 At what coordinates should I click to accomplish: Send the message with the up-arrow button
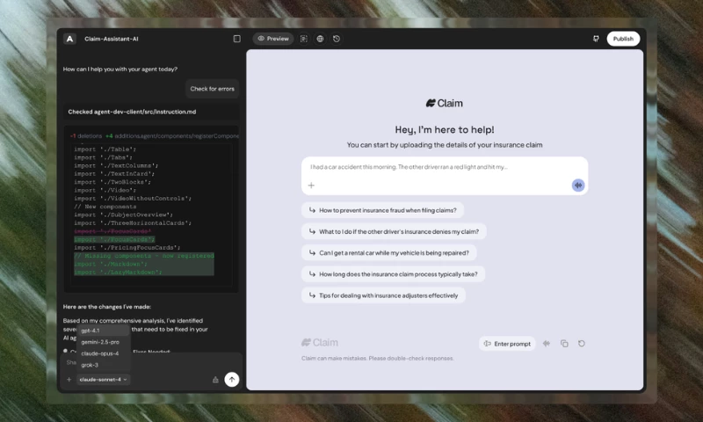231,380
